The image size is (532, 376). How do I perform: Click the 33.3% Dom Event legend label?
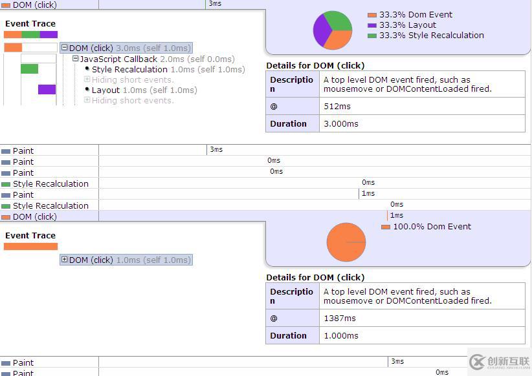click(x=416, y=15)
